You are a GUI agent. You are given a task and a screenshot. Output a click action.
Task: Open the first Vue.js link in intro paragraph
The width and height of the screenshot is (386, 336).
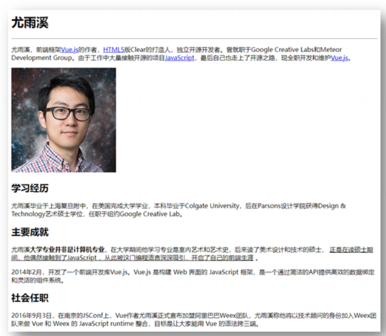tap(69, 50)
